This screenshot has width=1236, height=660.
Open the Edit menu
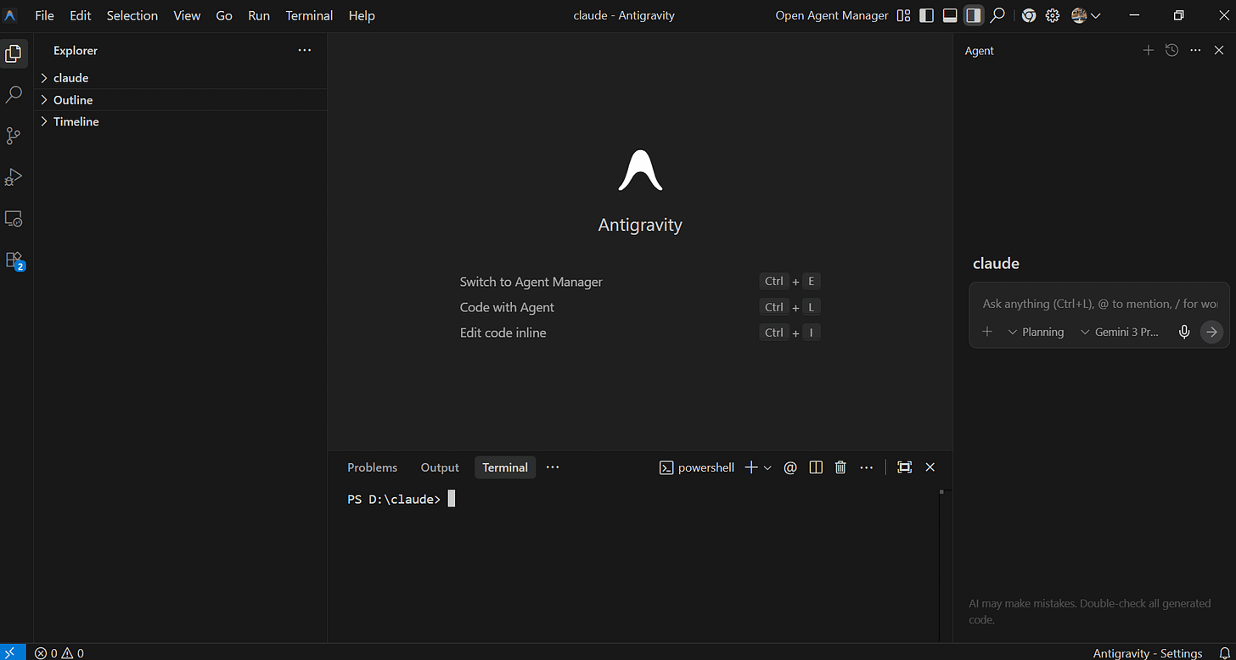[x=81, y=15]
